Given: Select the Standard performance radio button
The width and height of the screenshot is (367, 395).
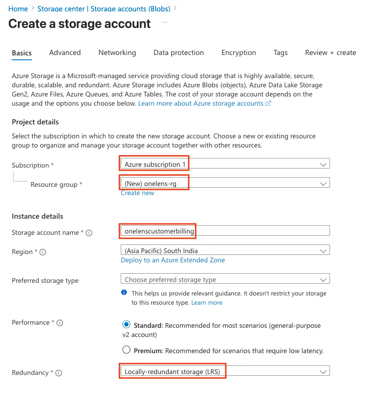Looking at the screenshot, I should coord(126,325).
